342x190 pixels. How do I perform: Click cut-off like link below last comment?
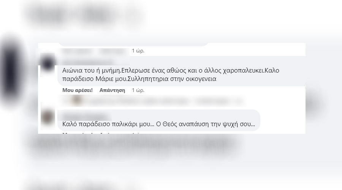pos(78,133)
